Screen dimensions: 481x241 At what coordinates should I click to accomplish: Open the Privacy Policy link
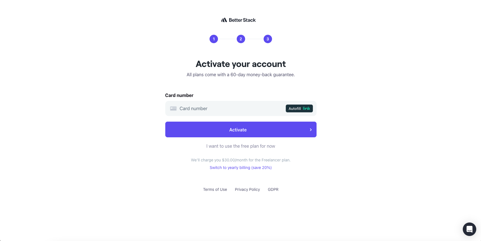pyautogui.click(x=247, y=189)
